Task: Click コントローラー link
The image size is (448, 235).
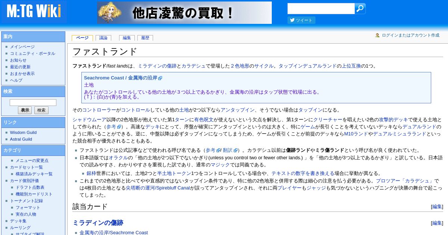Action: point(99,110)
